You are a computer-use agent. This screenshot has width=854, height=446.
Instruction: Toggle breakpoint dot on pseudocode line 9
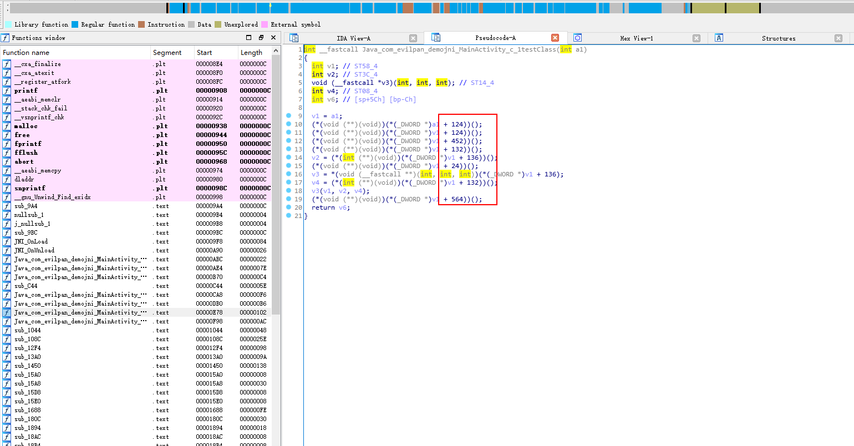tap(289, 116)
